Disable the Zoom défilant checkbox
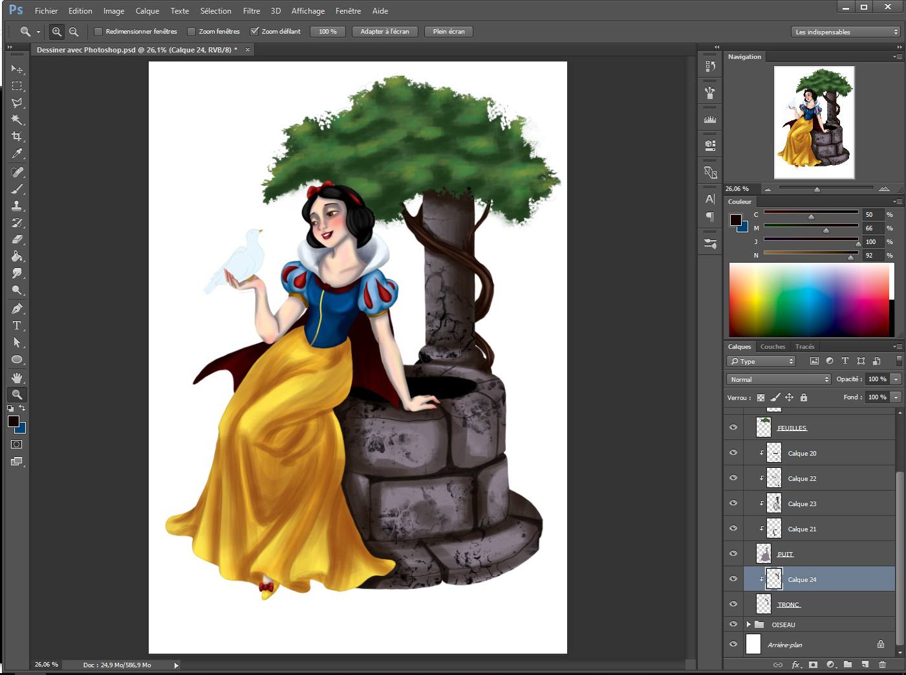Screen dimensions: 906x675 (x=254, y=32)
